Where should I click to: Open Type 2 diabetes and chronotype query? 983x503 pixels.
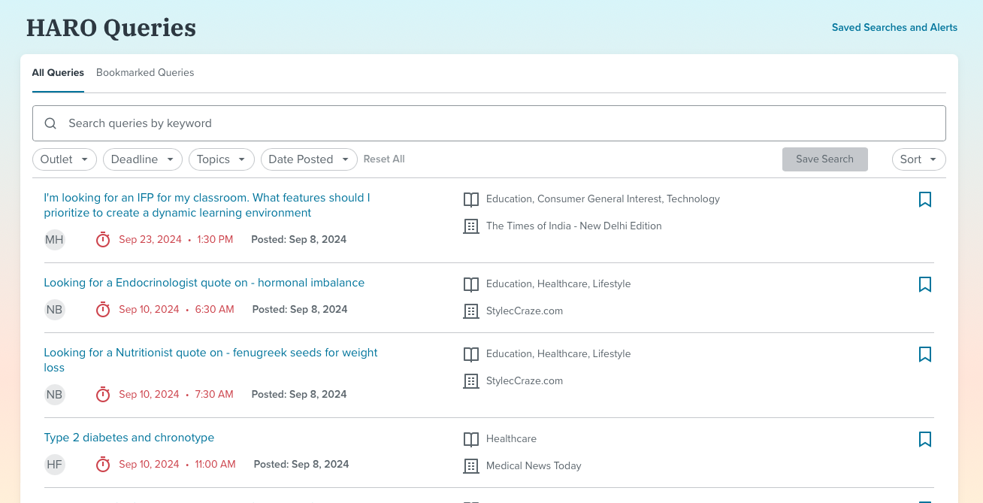129,438
